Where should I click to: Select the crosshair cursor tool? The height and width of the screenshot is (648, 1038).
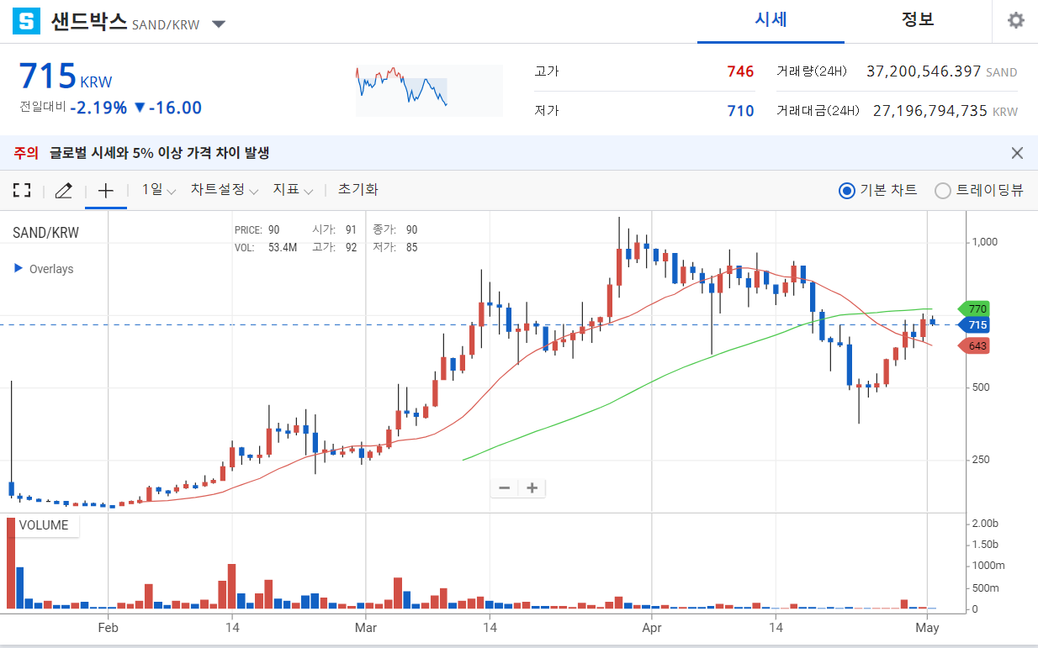pos(106,190)
